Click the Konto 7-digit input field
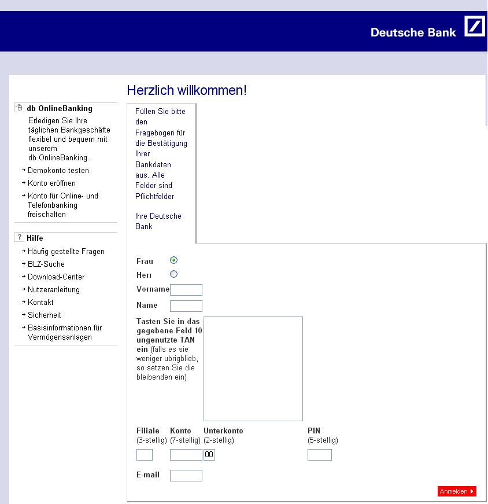Image resolution: width=488 pixels, height=504 pixels. pyautogui.click(x=186, y=455)
